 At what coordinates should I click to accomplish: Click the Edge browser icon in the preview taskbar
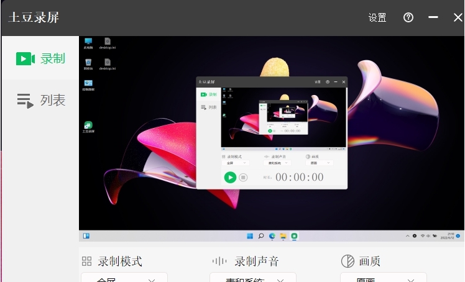(272, 236)
